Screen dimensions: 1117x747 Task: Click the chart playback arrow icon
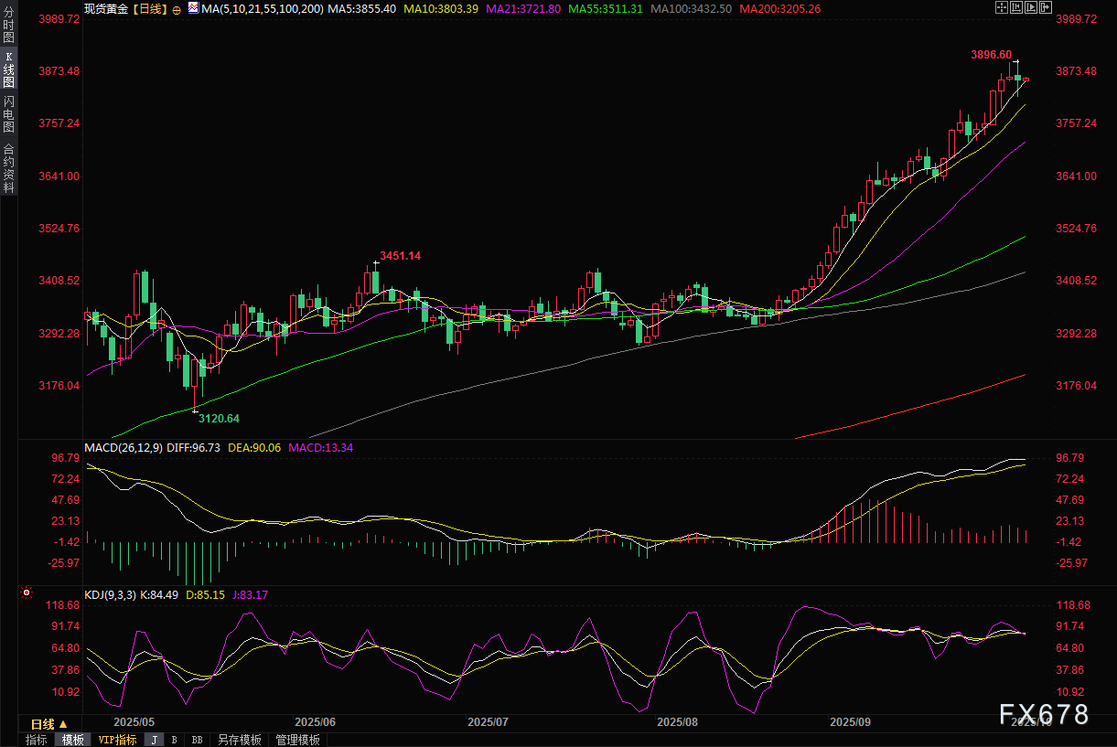click(1031, 8)
